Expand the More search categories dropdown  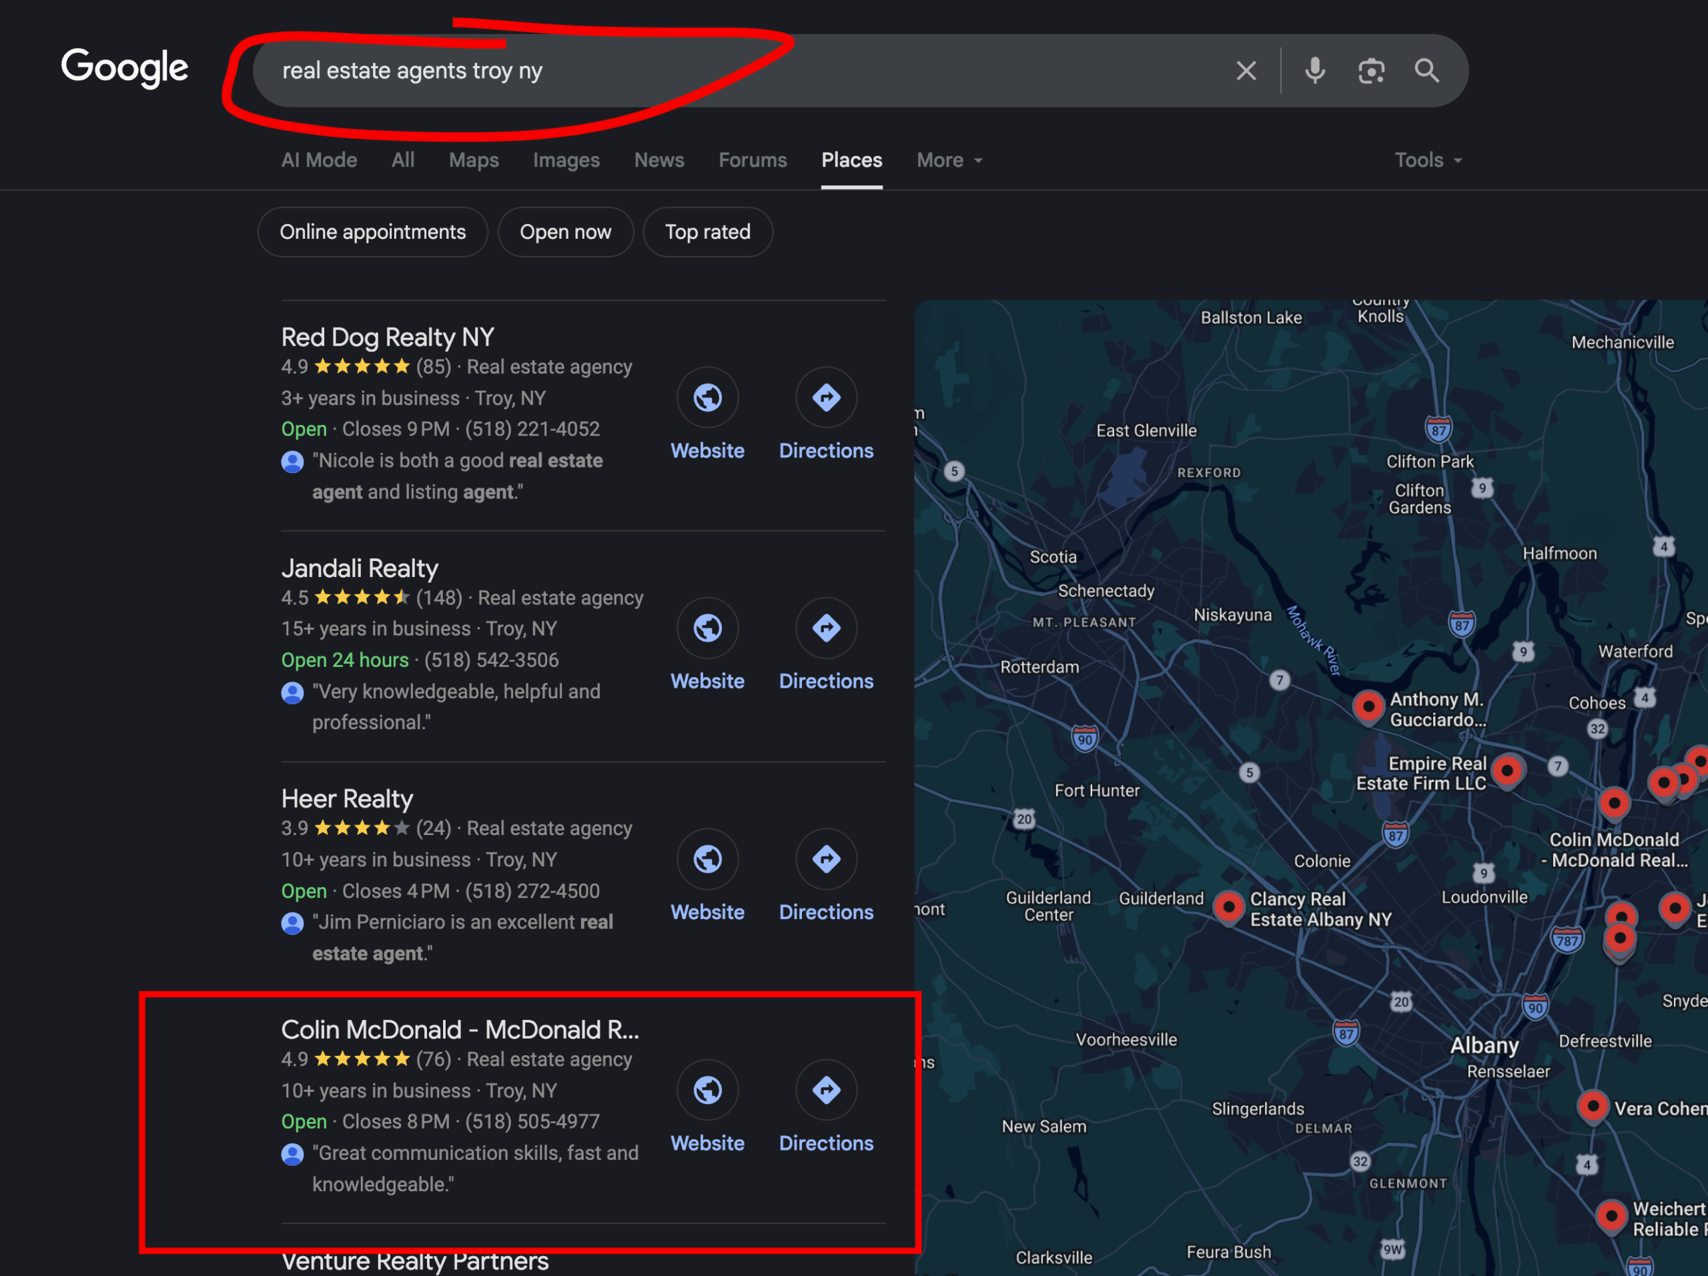point(949,160)
